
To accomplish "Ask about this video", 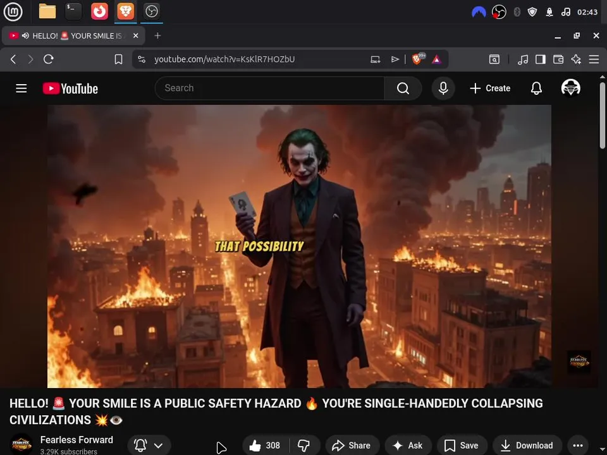I will point(408,446).
